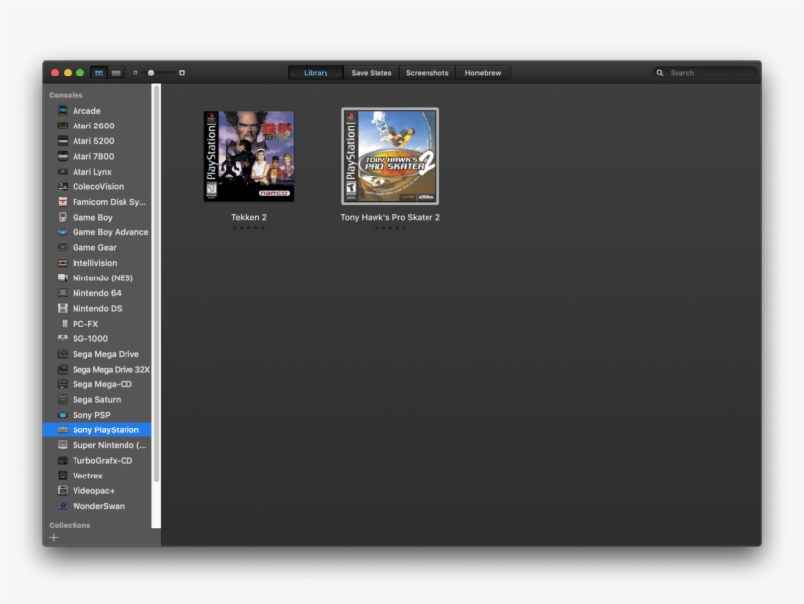This screenshot has width=804, height=604.
Task: Select the Intellivision console icon
Action: pos(63,263)
